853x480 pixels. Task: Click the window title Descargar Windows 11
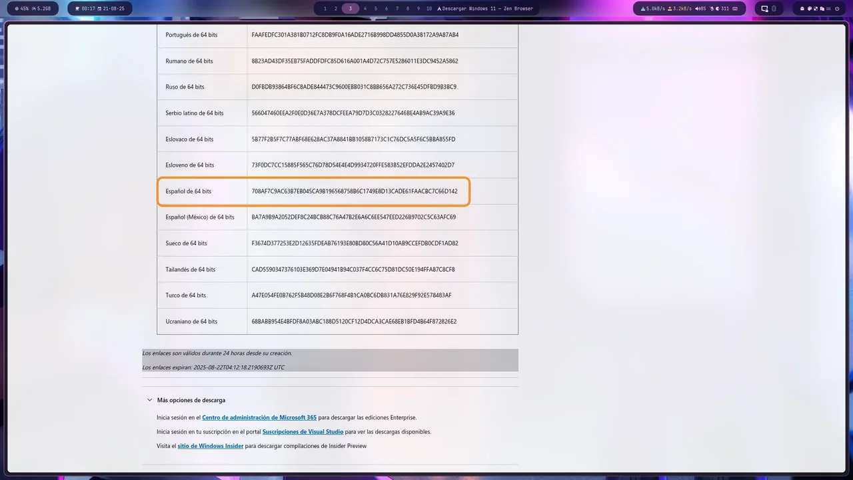(484, 9)
